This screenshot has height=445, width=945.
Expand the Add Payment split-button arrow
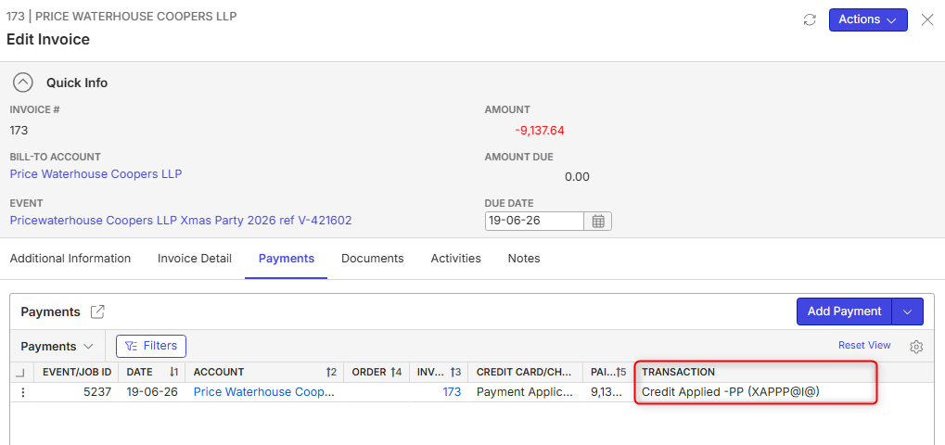coord(908,311)
